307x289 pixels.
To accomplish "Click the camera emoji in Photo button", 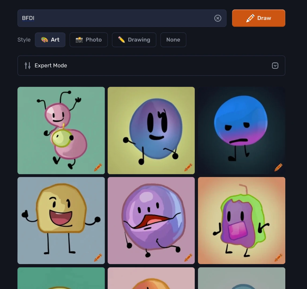I will coord(79,40).
